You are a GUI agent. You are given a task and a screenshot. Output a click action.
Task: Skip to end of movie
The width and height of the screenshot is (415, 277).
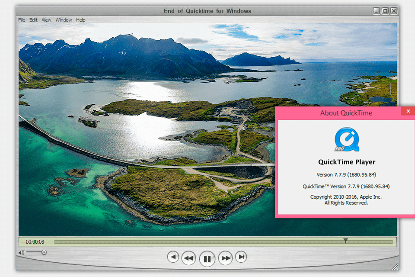(241, 257)
